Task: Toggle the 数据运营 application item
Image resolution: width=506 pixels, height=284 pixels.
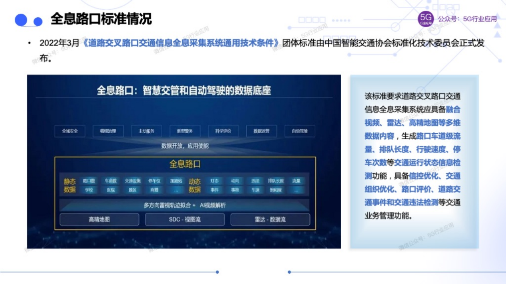Action: (x=261, y=131)
